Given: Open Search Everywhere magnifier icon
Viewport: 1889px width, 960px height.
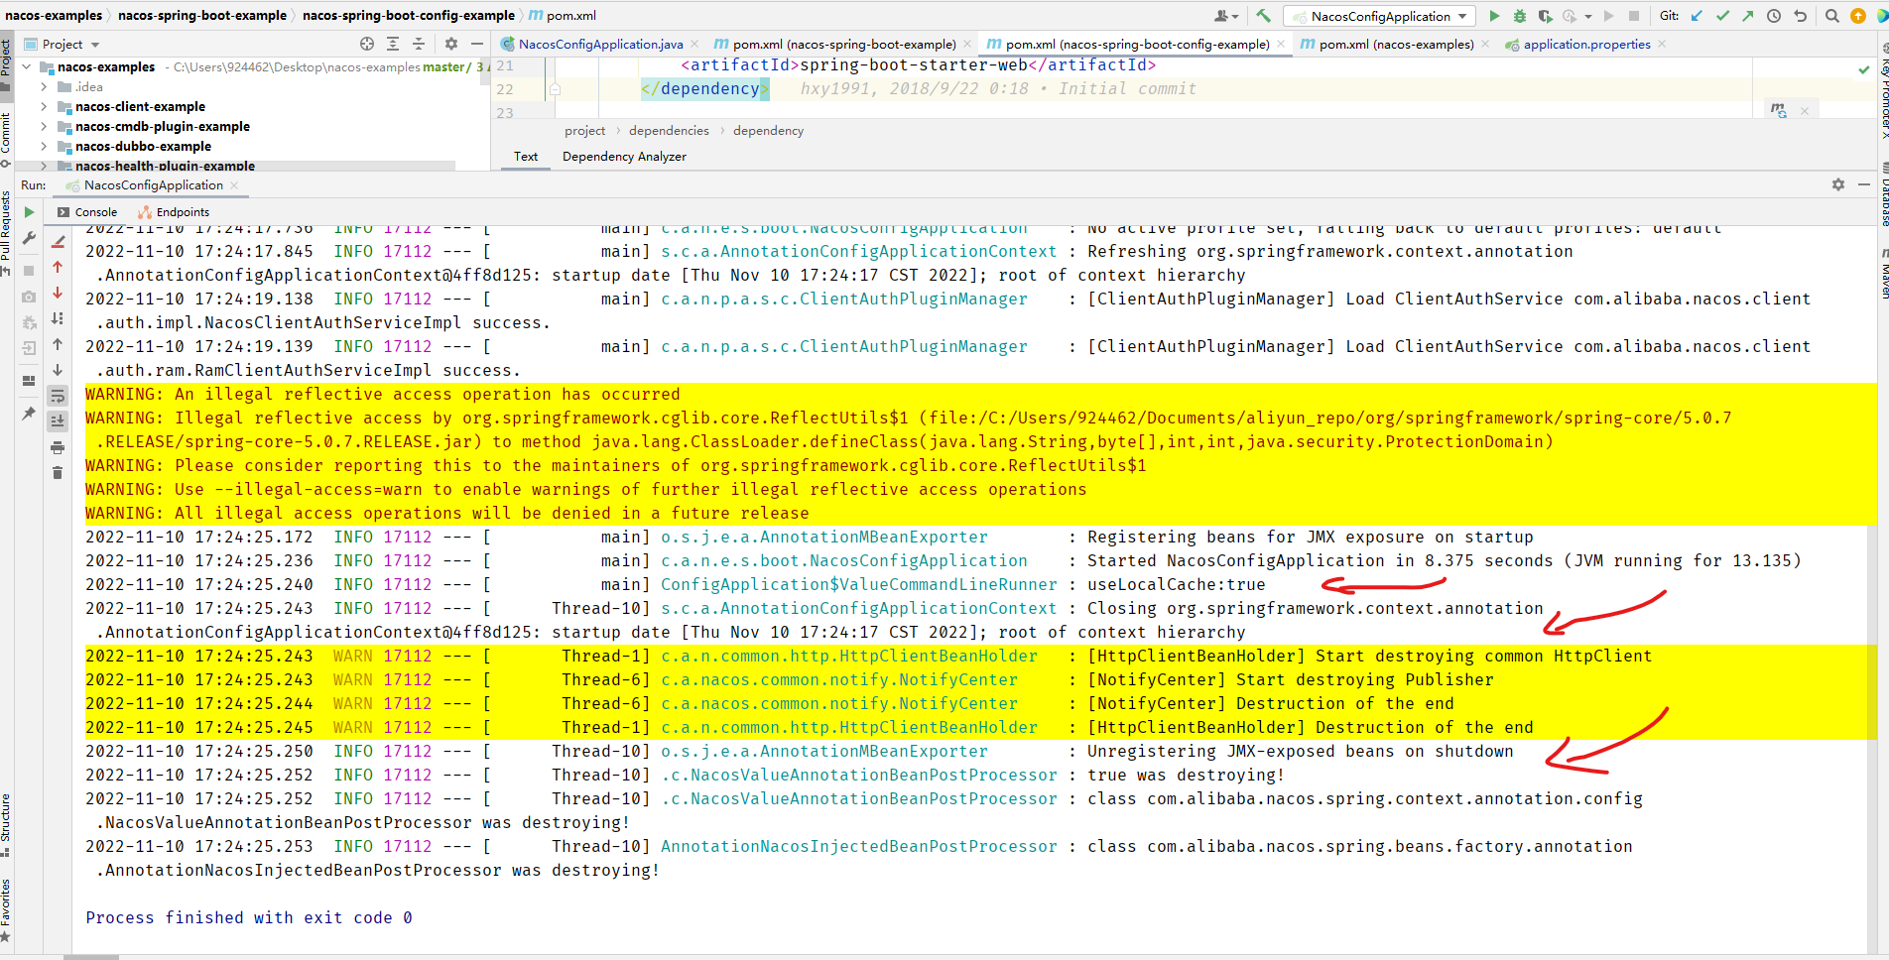Looking at the screenshot, I should click(x=1831, y=16).
